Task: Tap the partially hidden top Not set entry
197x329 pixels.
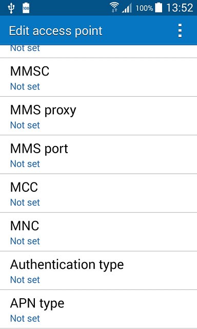Action: tap(25, 48)
